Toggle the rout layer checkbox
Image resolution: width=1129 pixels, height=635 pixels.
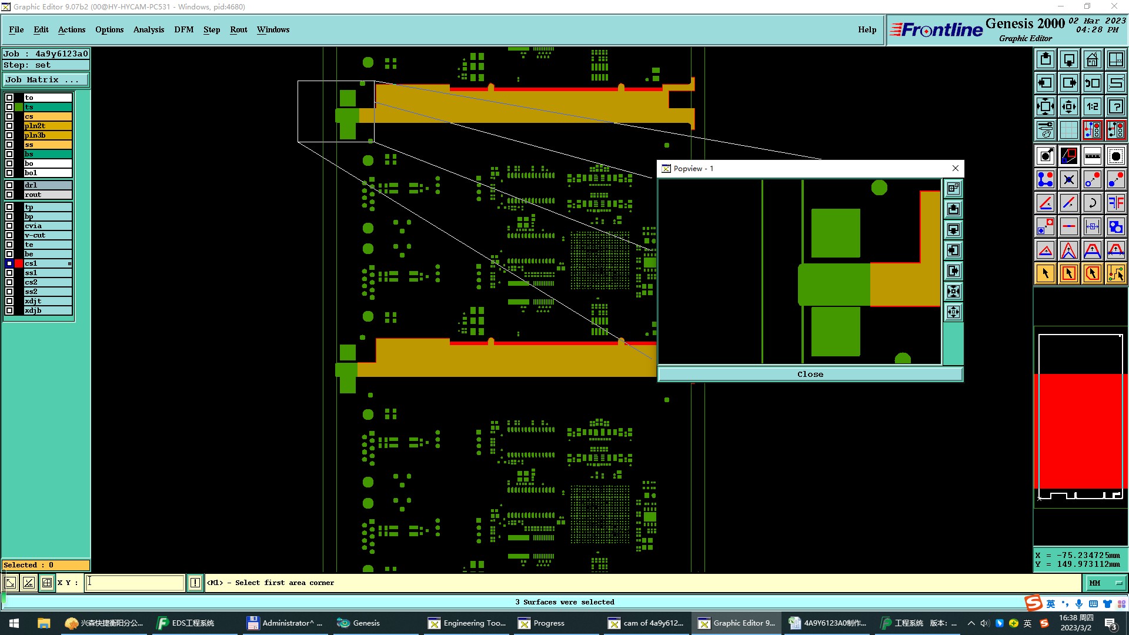point(9,195)
